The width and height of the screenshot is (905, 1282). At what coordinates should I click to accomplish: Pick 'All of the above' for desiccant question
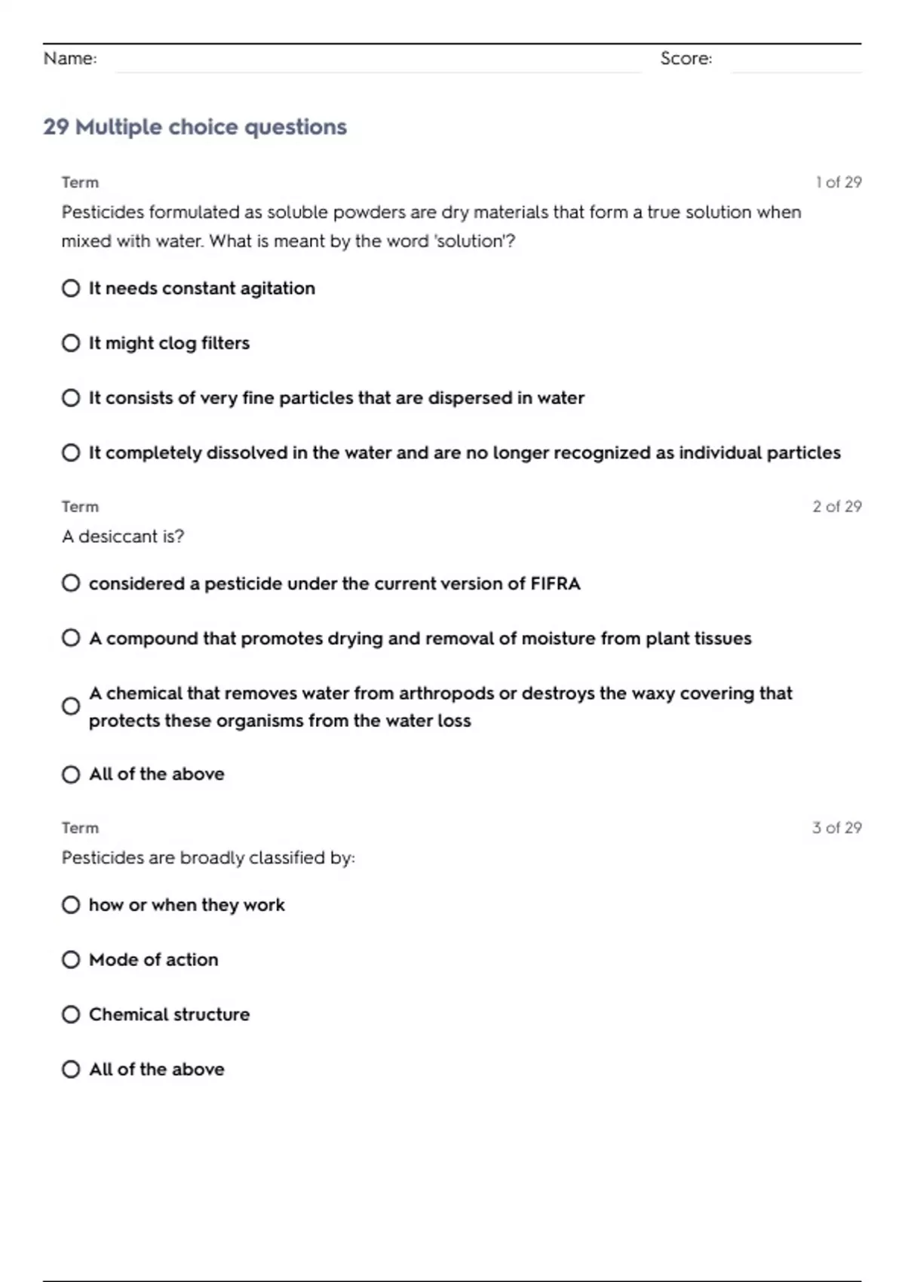point(71,774)
